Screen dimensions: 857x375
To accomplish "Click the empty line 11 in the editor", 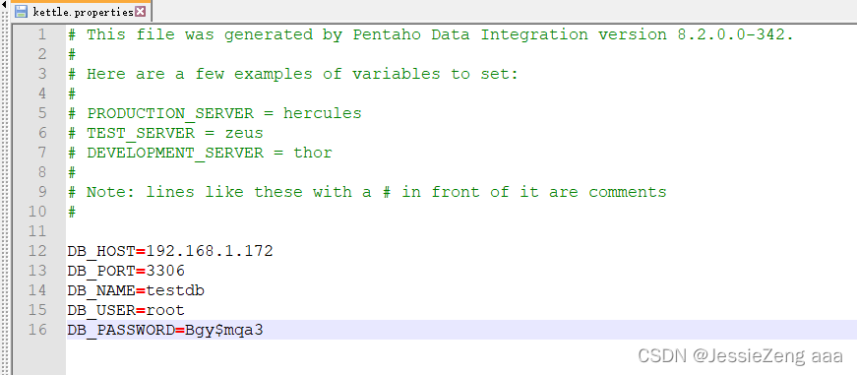I will [461, 231].
